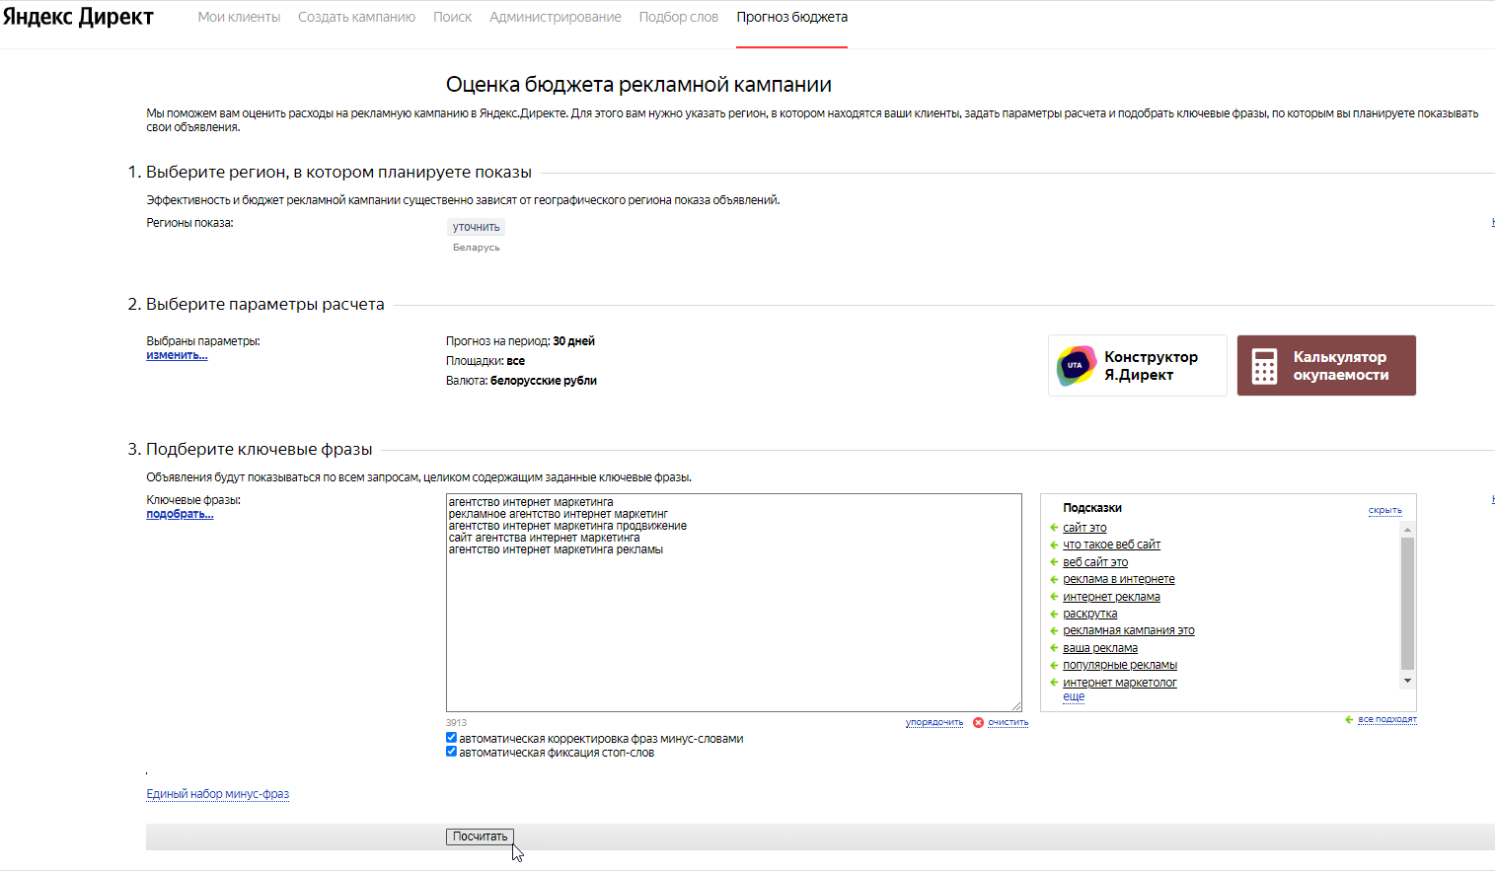Click the Яндекс Директ logo

point(78,17)
